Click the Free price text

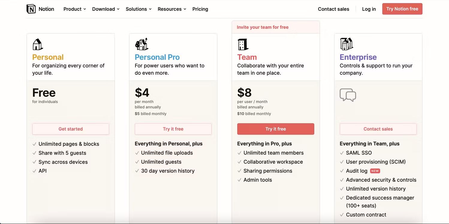click(44, 92)
